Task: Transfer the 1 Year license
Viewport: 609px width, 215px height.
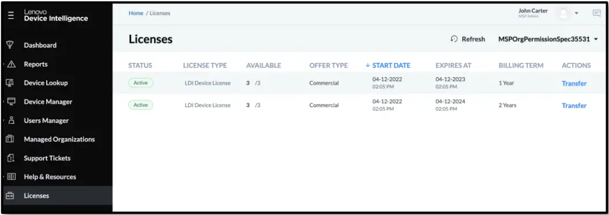Action: tap(574, 83)
